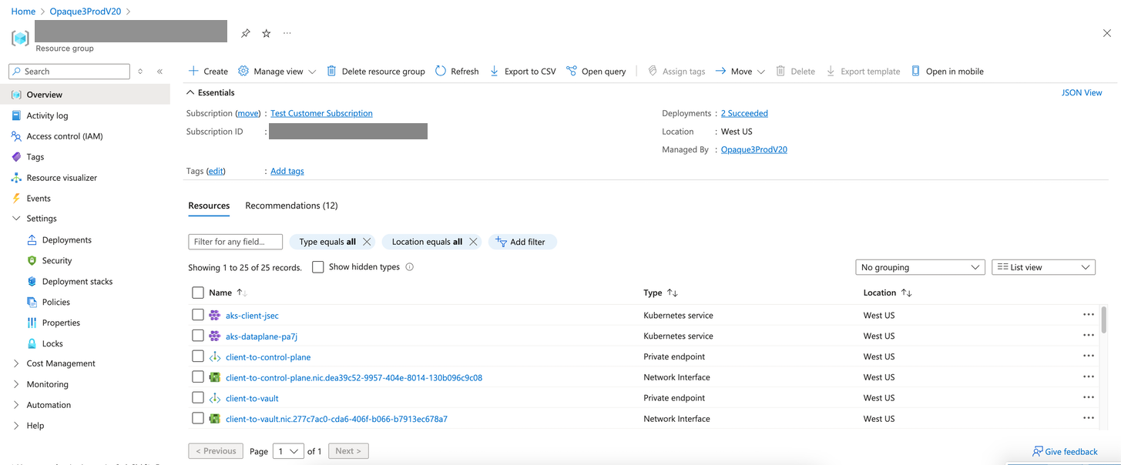This screenshot has height=465, width=1121.
Task: Check the box for aks-client-jsec
Action: [x=198, y=315]
